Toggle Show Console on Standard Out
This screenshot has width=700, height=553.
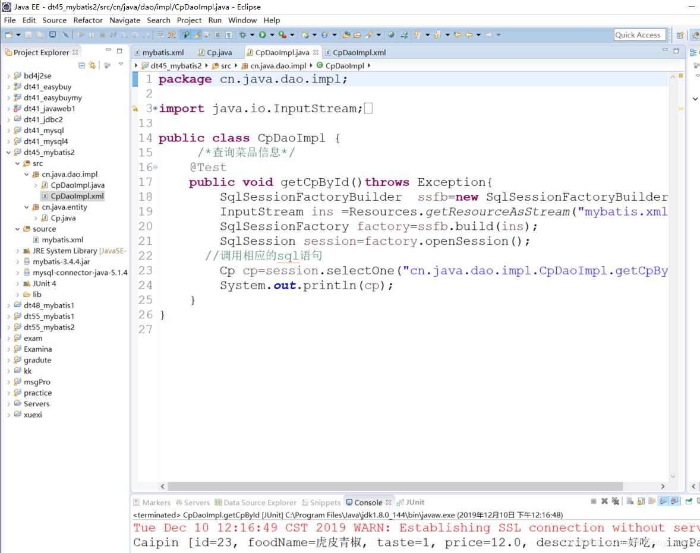663,501
